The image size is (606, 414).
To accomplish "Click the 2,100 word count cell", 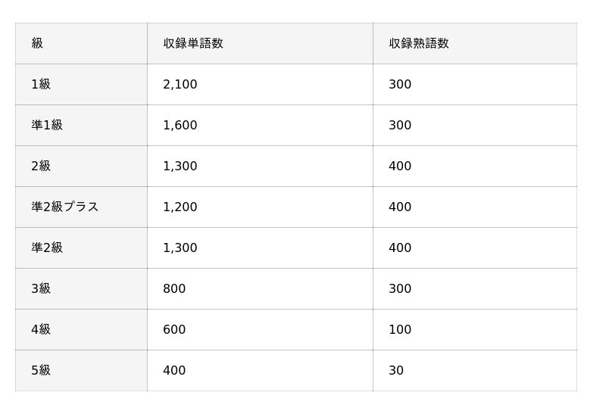I will tap(180, 85).
